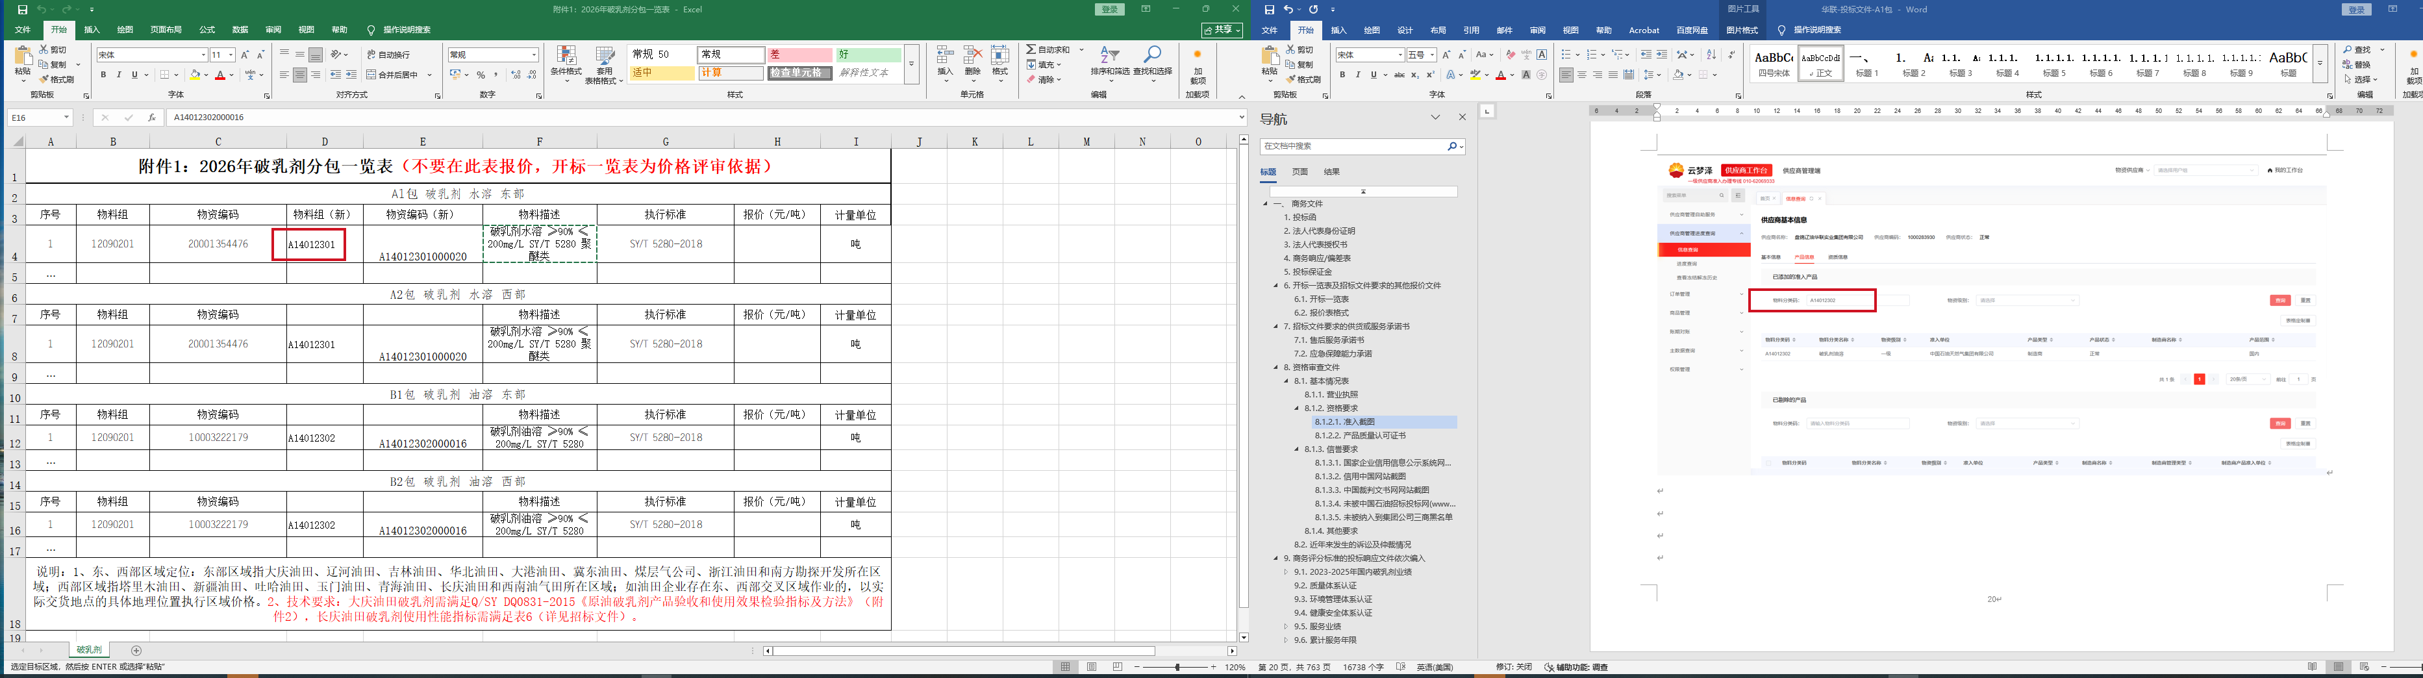This screenshot has height=678, width=2423.
Task: Toggle bold in Excel
Action: (x=103, y=75)
